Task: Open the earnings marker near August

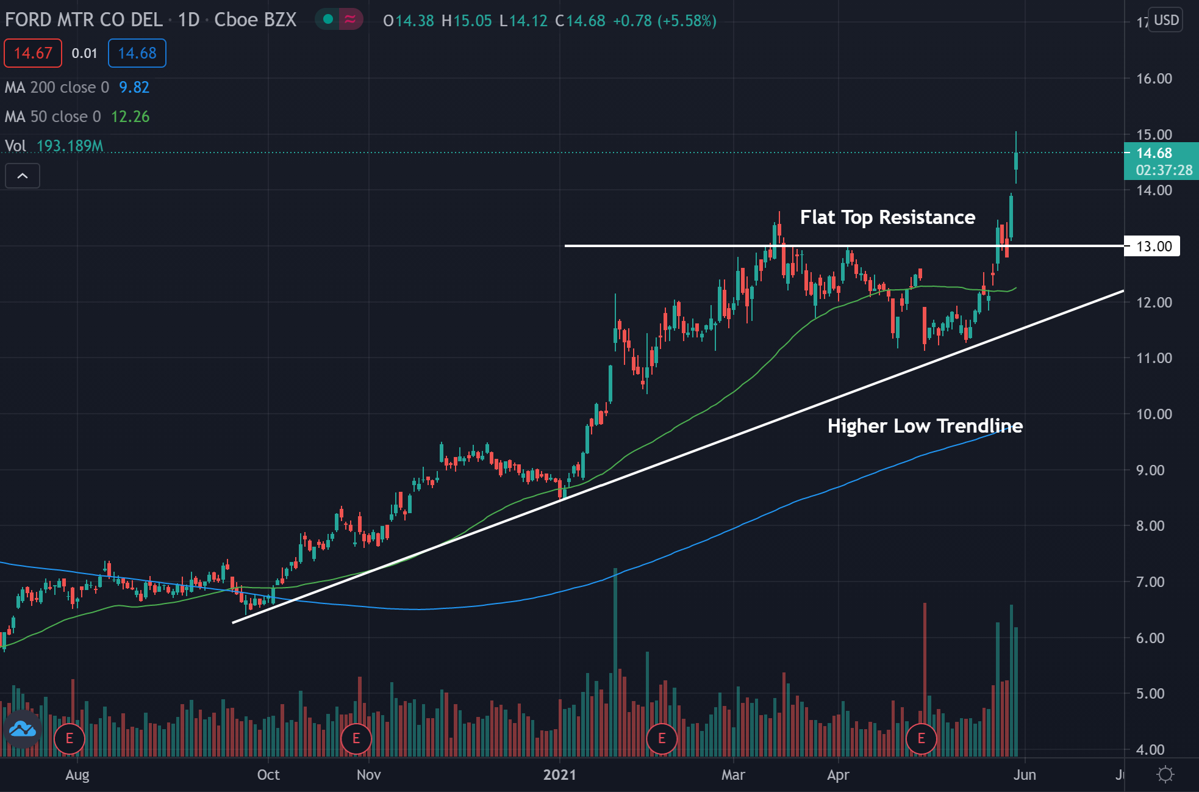Action: [70, 738]
